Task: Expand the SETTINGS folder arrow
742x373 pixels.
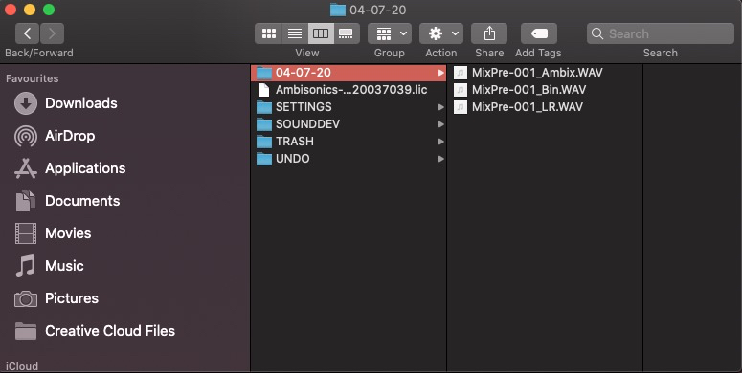Action: point(441,107)
